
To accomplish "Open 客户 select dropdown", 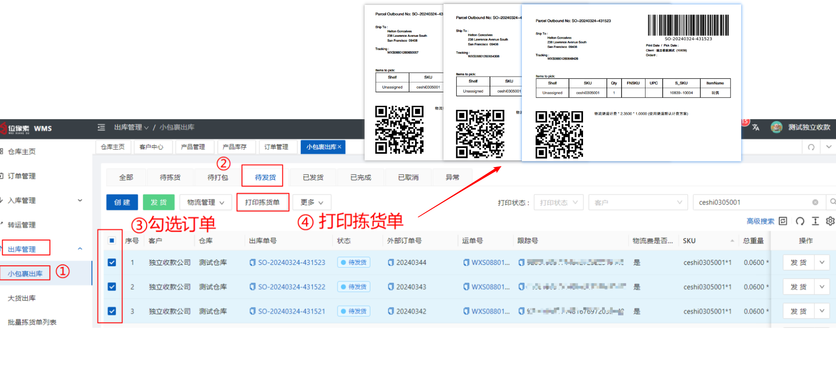I will pos(638,202).
